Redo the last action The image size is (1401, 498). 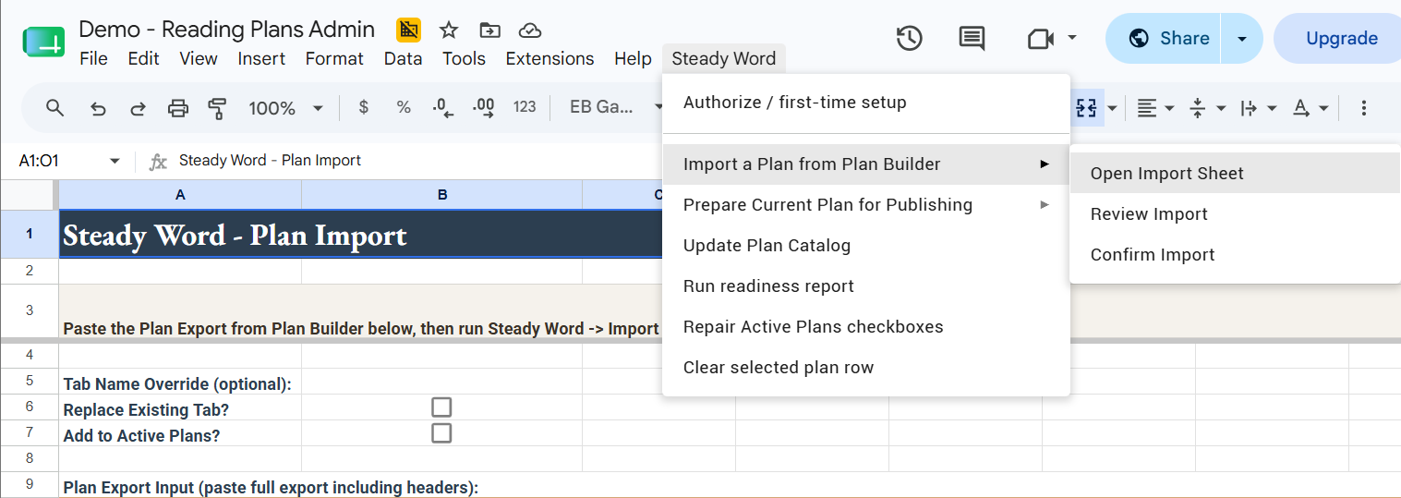coord(138,108)
